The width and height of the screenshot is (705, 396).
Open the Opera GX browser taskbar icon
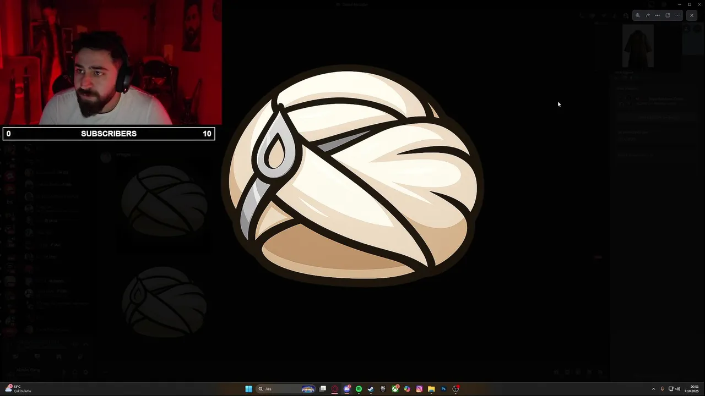335,389
